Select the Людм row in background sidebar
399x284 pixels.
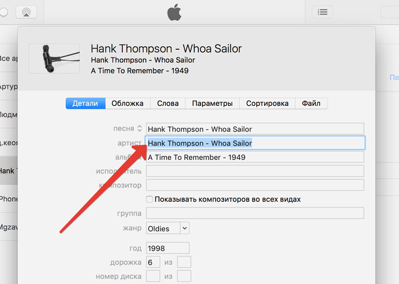(x=8, y=114)
